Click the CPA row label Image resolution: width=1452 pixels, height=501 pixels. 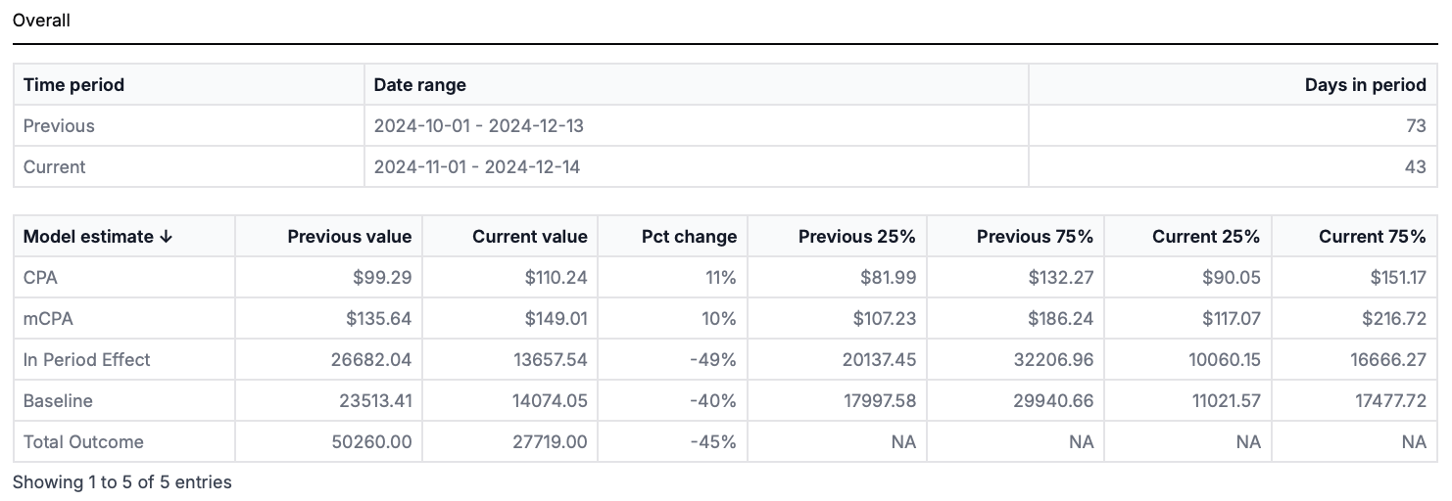(x=40, y=278)
